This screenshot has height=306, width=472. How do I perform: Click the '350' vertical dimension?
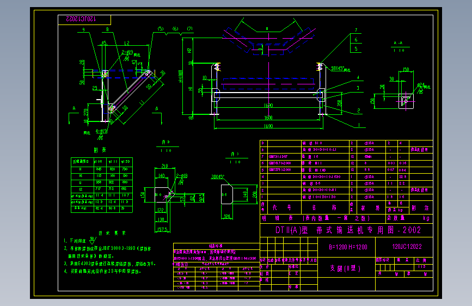(340, 103)
